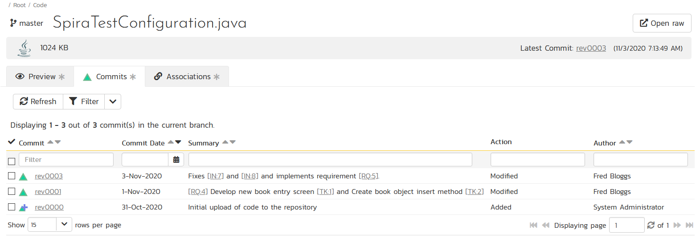Switch to the Associations tab
Screen dimensions: 700x238
[x=187, y=77]
